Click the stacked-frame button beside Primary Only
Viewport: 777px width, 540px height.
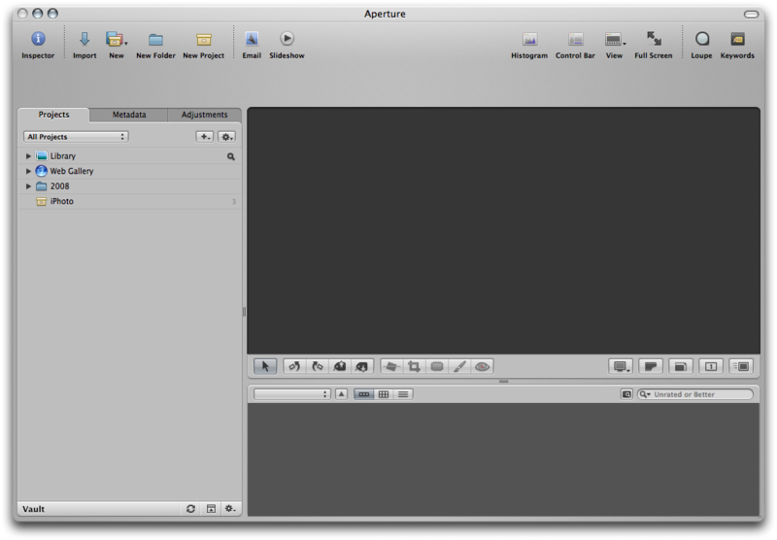click(x=681, y=366)
